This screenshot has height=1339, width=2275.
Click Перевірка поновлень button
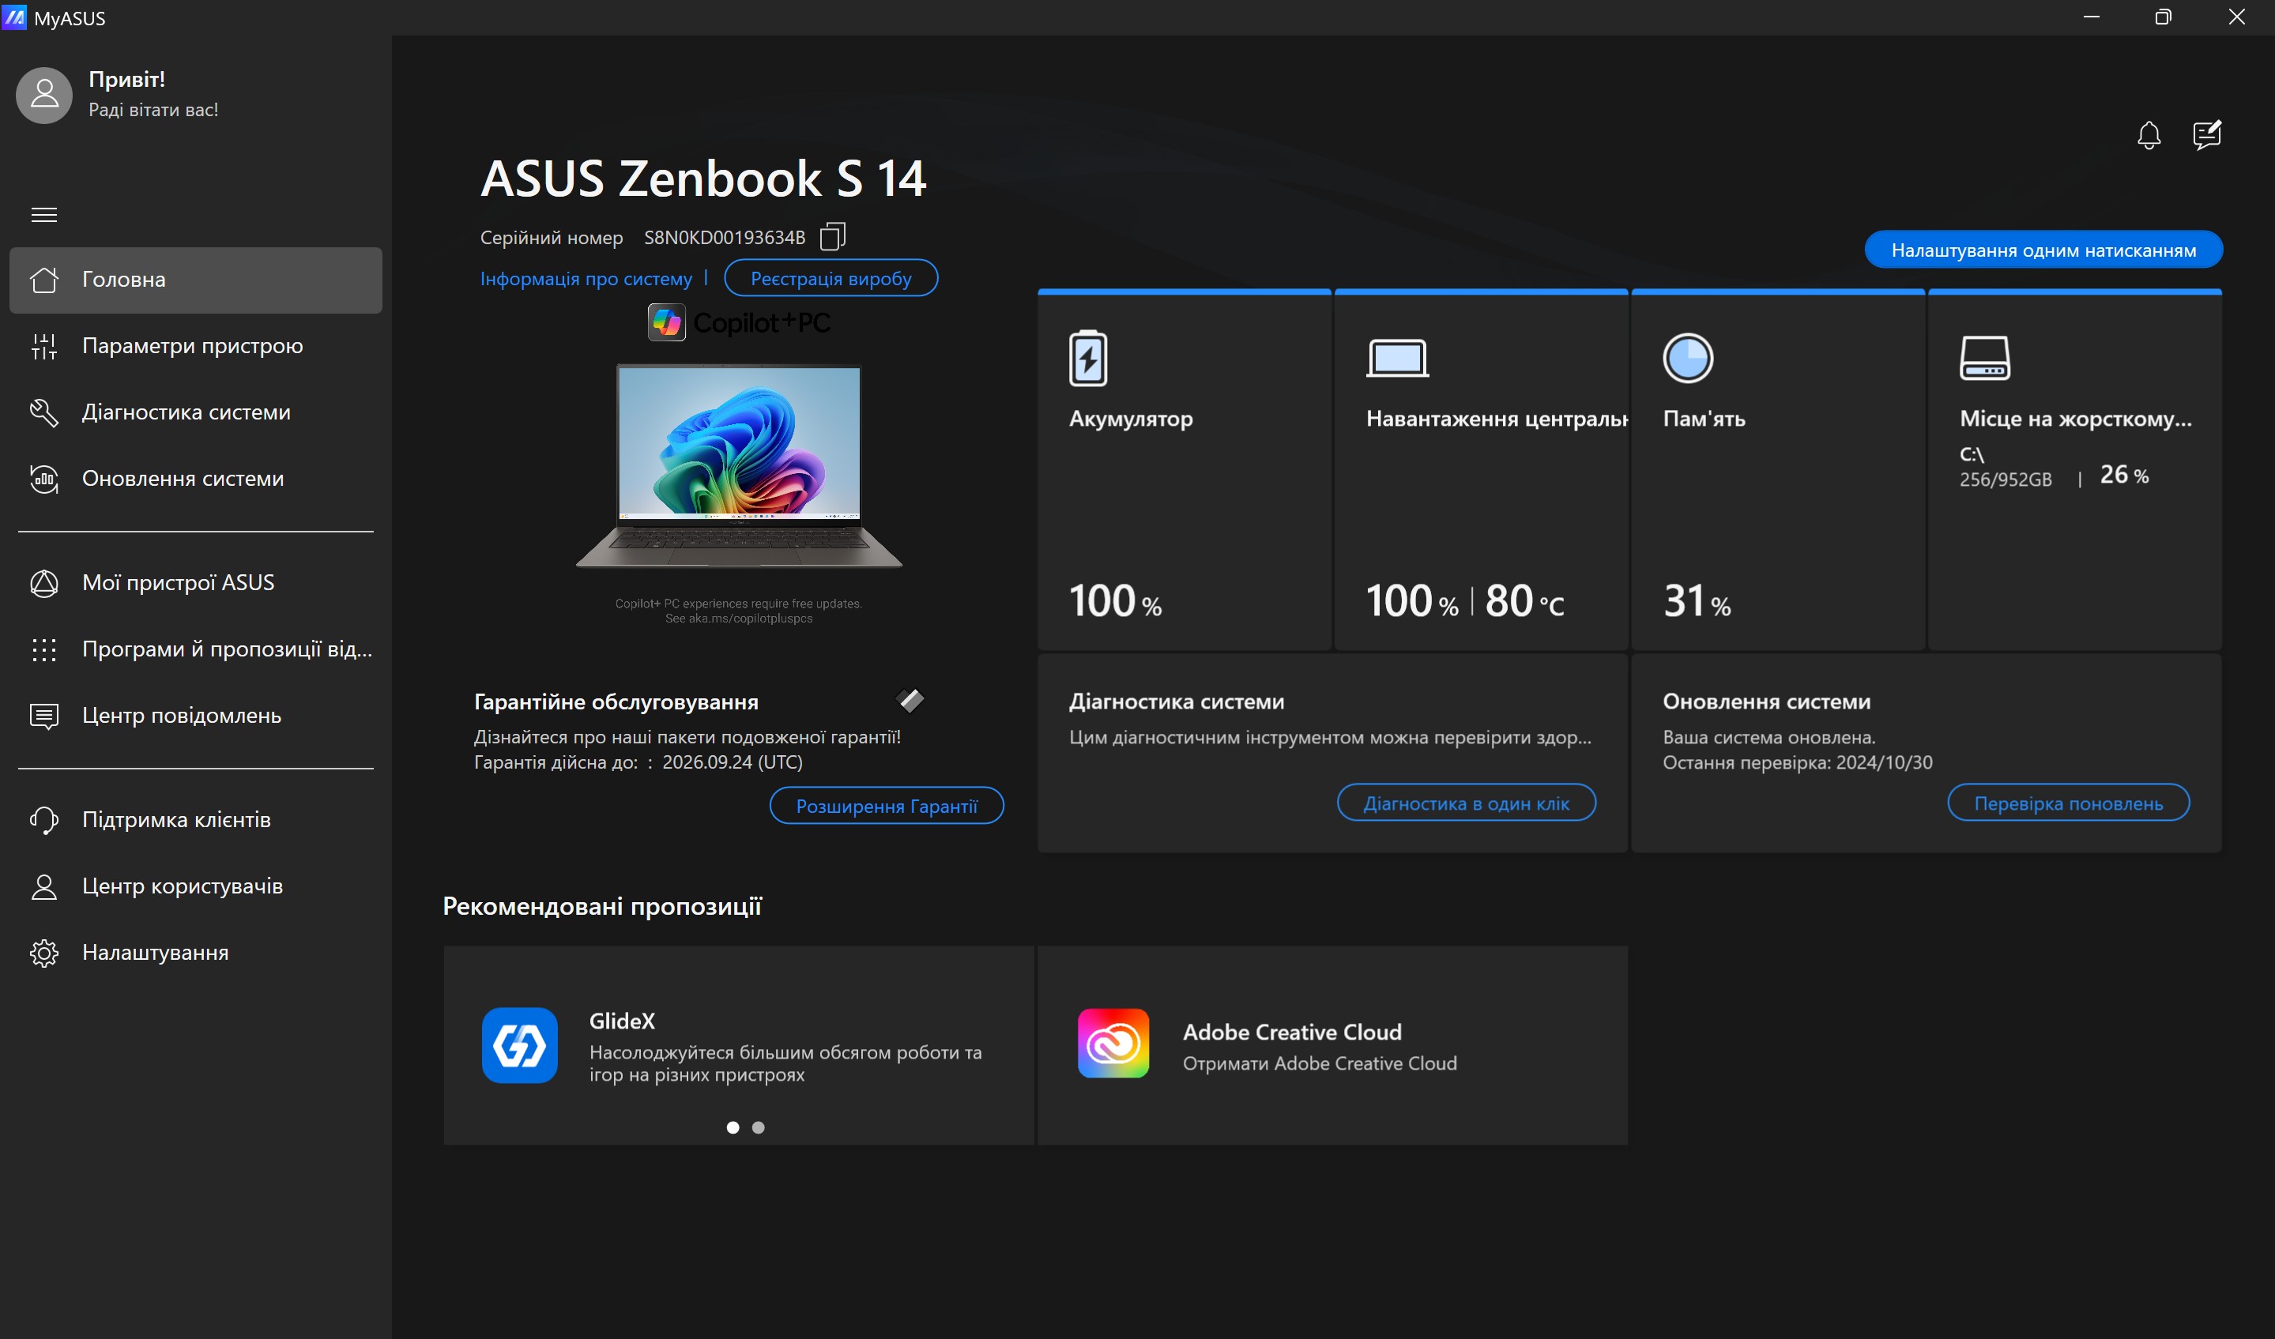pos(2068,803)
